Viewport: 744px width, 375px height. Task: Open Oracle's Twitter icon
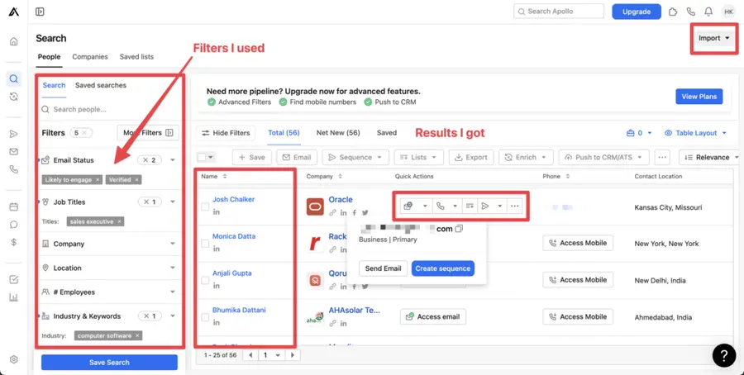365,213
